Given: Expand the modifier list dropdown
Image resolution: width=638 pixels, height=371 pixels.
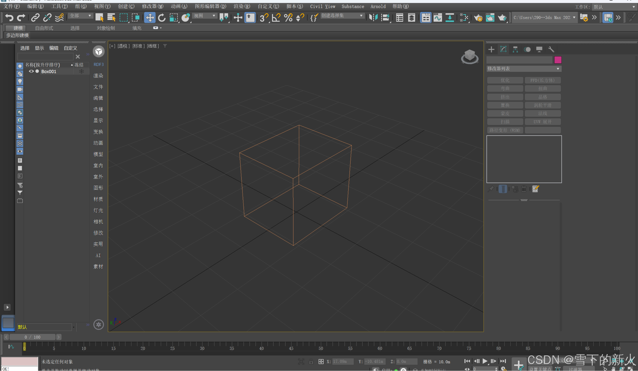Looking at the screenshot, I should pyautogui.click(x=524, y=69).
